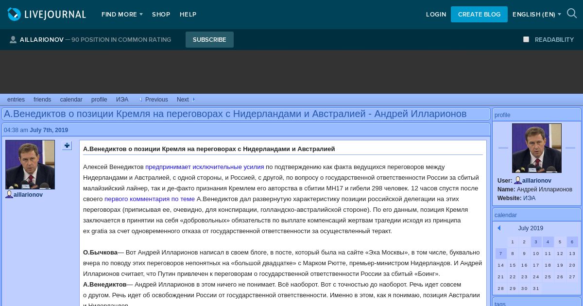Image resolution: width=583 pixels, height=306 pixels.
Task: Expand the Find More dropdown
Action: 122,15
